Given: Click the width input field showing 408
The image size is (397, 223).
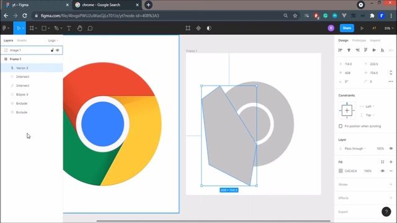Looking at the screenshot, I should tap(350, 73).
